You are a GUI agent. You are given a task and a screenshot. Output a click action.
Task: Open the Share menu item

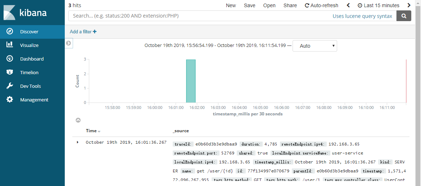point(290,5)
